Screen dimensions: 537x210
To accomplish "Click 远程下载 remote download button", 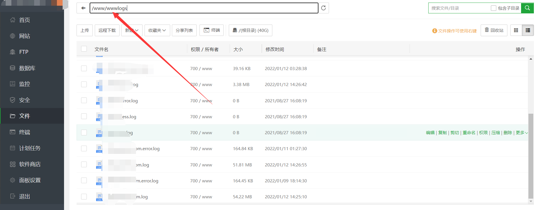I will 107,30.
